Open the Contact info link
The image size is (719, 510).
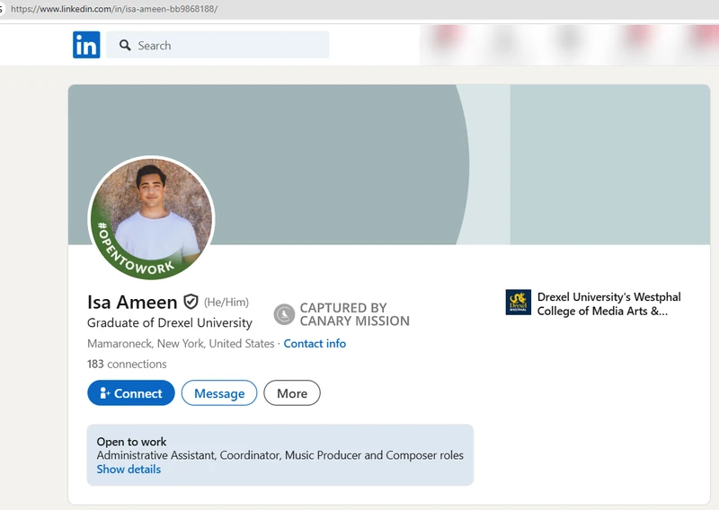(x=315, y=344)
